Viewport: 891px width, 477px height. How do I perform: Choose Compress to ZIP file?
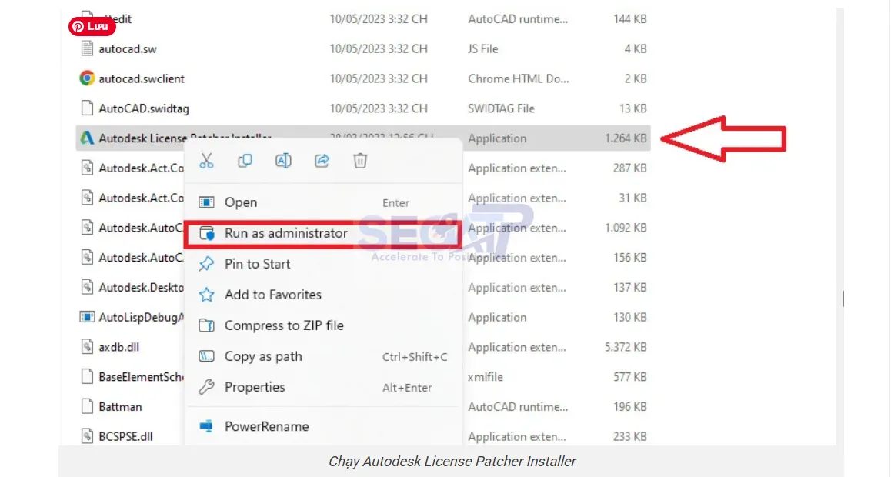click(323, 325)
